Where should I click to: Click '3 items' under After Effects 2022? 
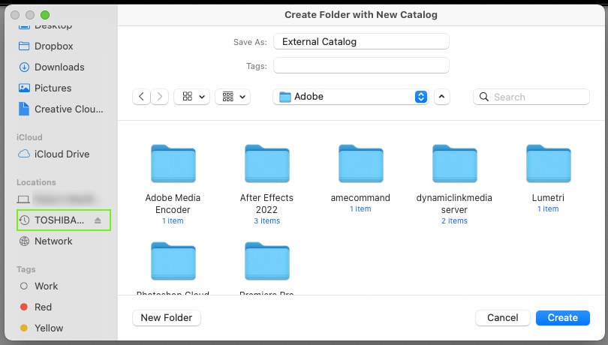coord(266,221)
